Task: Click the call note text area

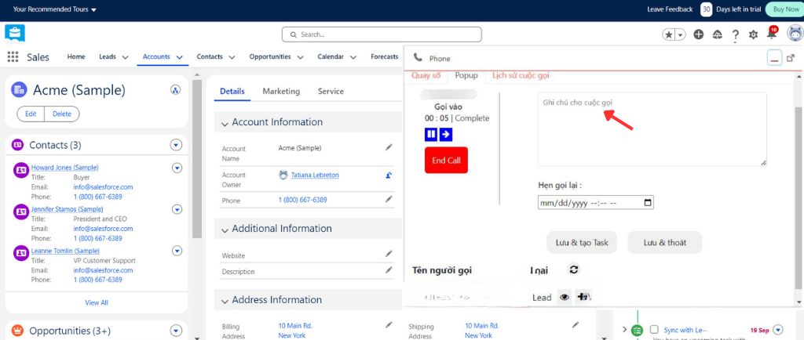Action: coord(652,128)
